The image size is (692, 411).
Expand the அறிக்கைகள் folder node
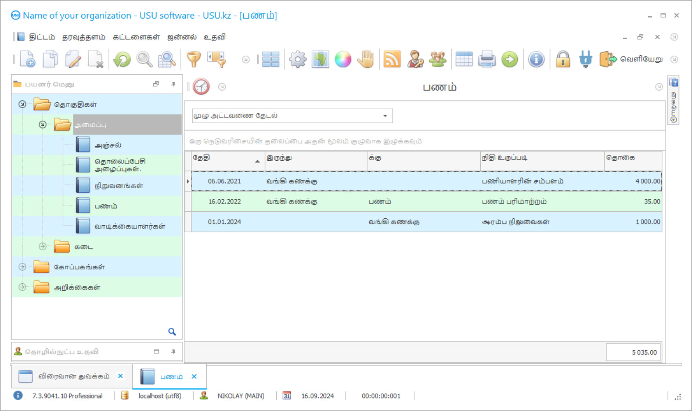point(22,287)
